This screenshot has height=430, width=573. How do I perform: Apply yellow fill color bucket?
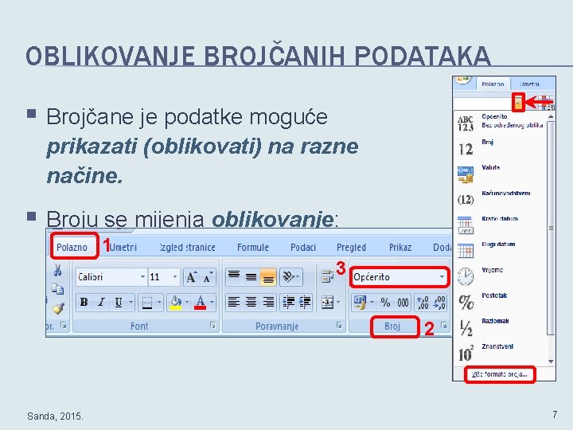tap(176, 303)
